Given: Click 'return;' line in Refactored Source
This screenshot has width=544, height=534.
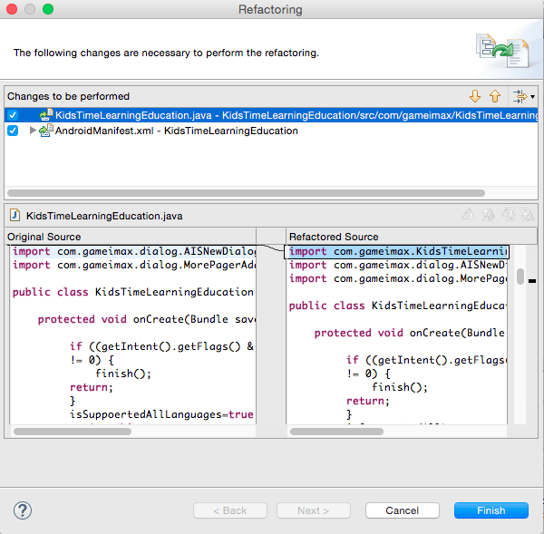Looking at the screenshot, I should [x=368, y=401].
